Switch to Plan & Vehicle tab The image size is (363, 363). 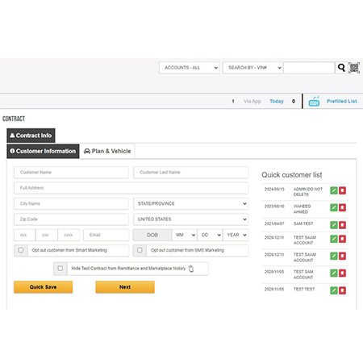point(107,151)
